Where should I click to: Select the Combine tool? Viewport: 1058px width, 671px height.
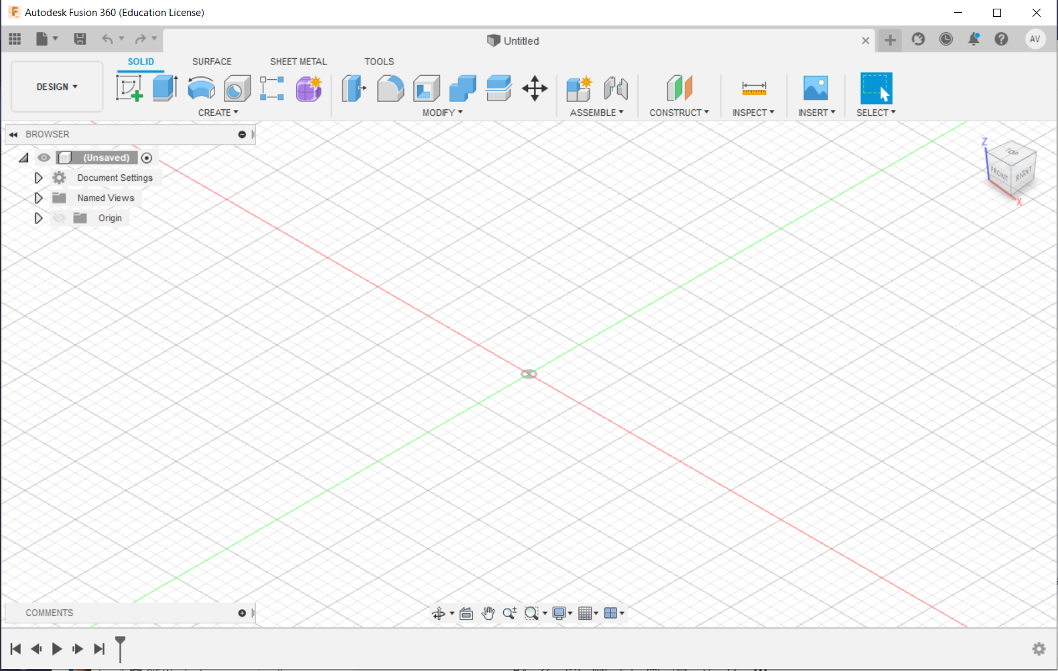coord(462,88)
